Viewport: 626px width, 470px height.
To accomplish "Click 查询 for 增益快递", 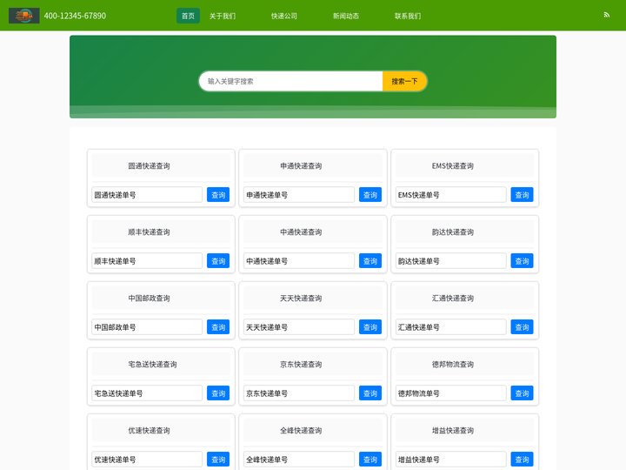I will [x=522, y=460].
